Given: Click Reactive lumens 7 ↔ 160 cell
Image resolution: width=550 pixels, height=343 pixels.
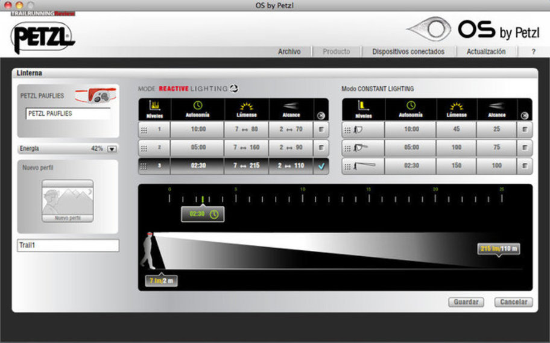Looking at the screenshot, I should (246, 148).
